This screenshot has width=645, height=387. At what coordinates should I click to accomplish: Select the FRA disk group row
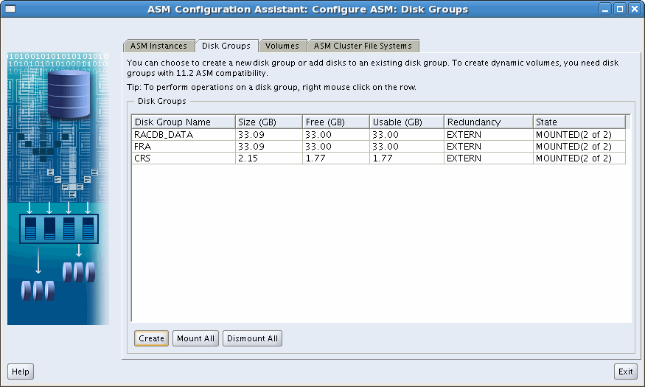(x=183, y=147)
